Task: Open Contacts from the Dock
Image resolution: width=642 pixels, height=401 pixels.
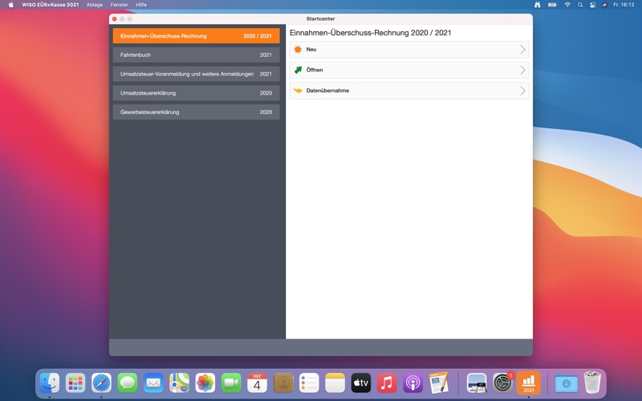Action: 283,383
